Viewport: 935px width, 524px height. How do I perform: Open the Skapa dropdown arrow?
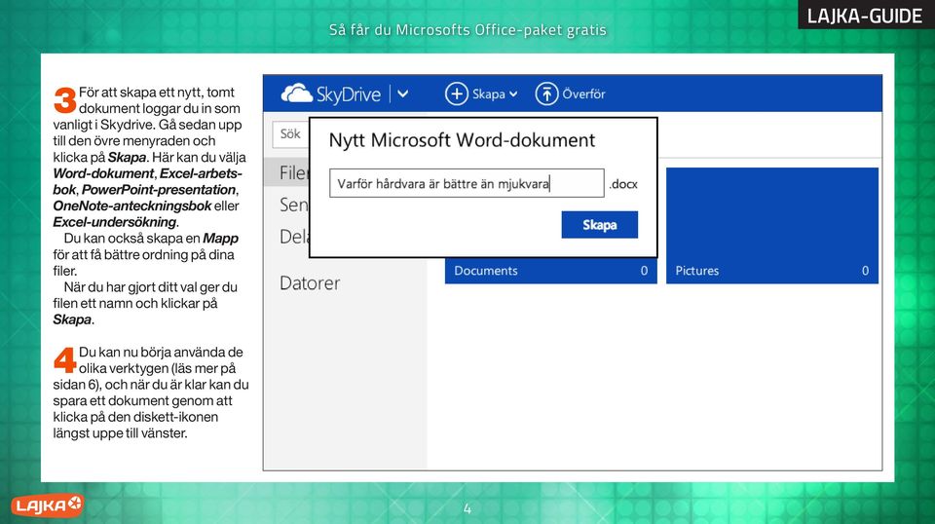(513, 94)
